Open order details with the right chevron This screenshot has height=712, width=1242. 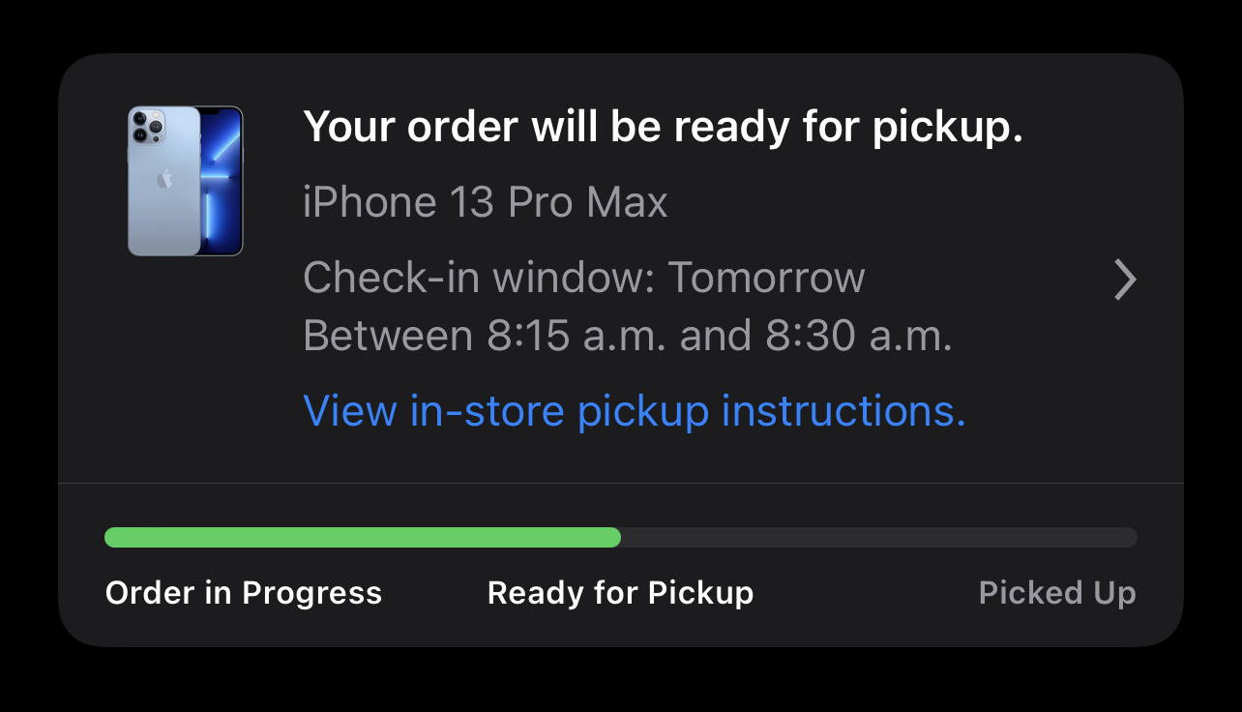click(x=1124, y=280)
